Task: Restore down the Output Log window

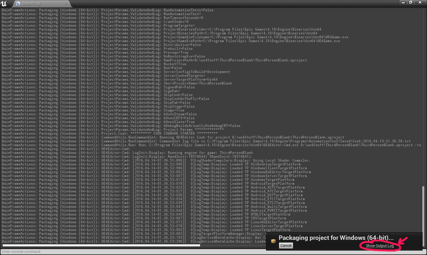Action: pos(411,2)
